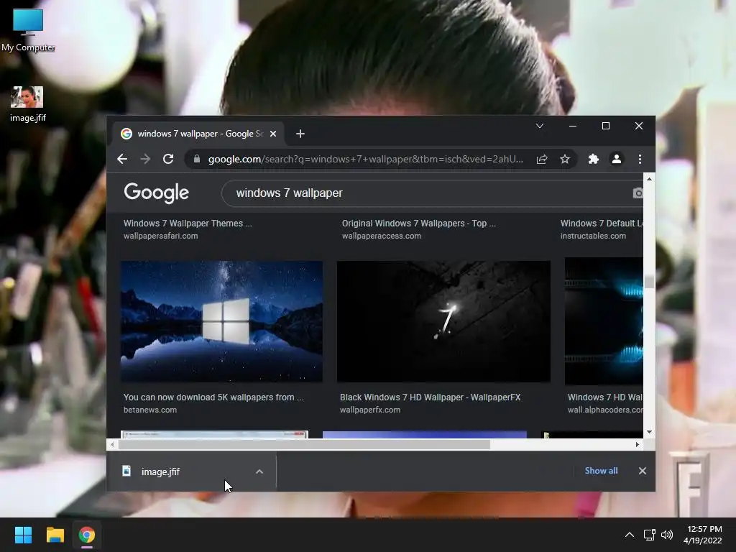Select the windows 7 wallpaper tab
The width and height of the screenshot is (736, 552).
[199, 134]
